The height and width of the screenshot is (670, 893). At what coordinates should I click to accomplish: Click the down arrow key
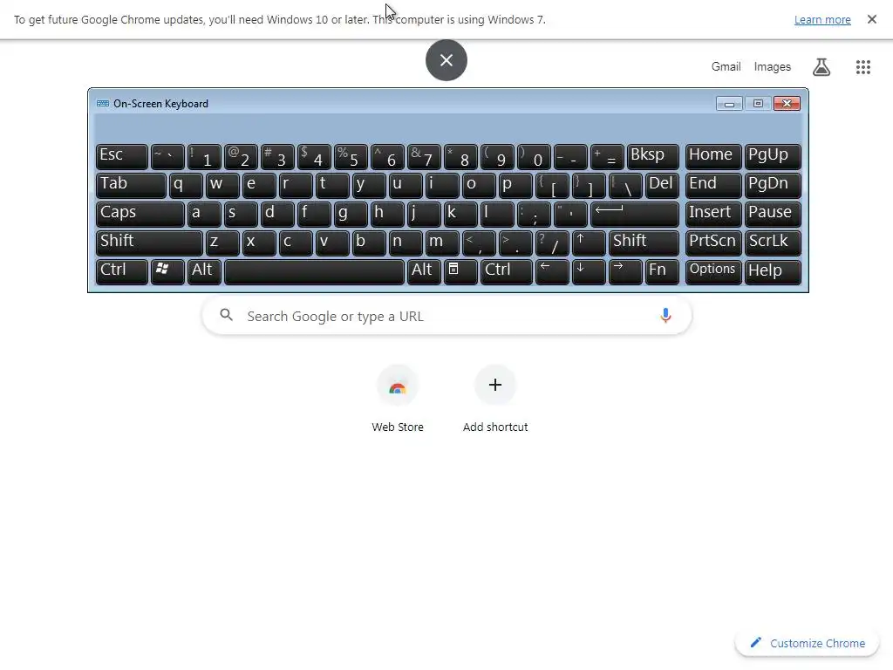[x=589, y=271]
